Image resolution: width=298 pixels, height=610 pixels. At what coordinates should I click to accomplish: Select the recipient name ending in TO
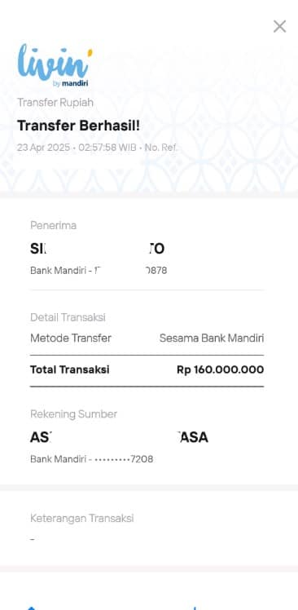tap(97, 249)
